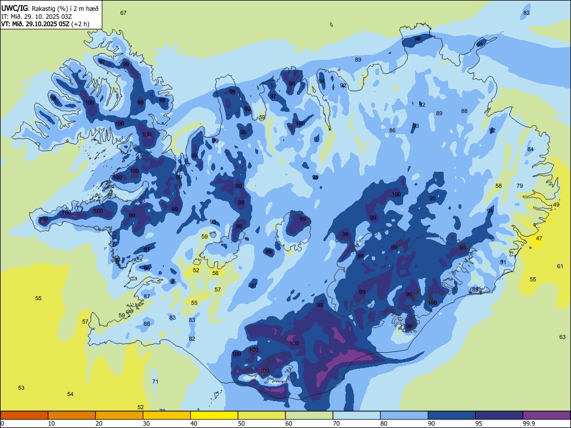Click the '30' label on the color scale
571x428 pixels.
tap(146, 423)
